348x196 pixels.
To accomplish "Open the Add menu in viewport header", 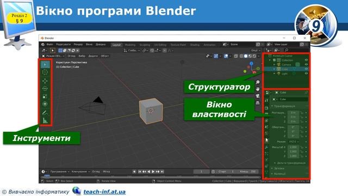I will click(93, 56).
